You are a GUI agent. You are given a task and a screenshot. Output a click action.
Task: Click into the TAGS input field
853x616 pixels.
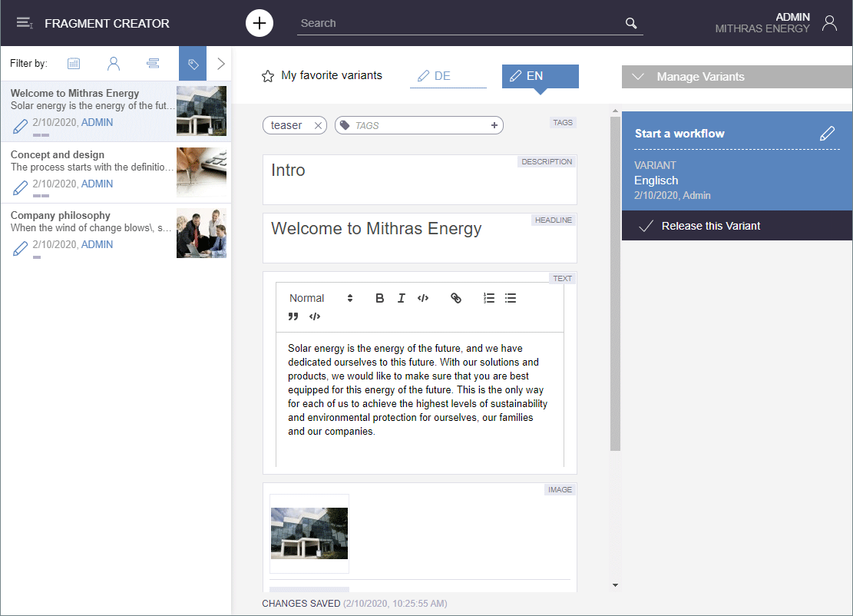419,126
